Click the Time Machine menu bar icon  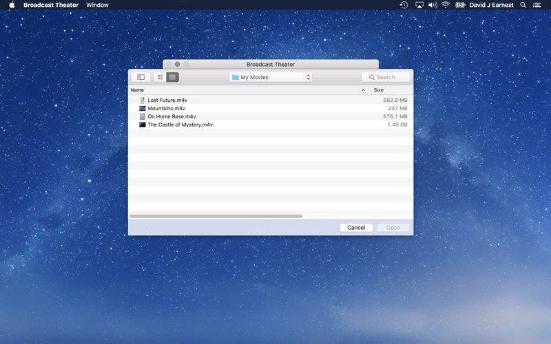point(404,5)
